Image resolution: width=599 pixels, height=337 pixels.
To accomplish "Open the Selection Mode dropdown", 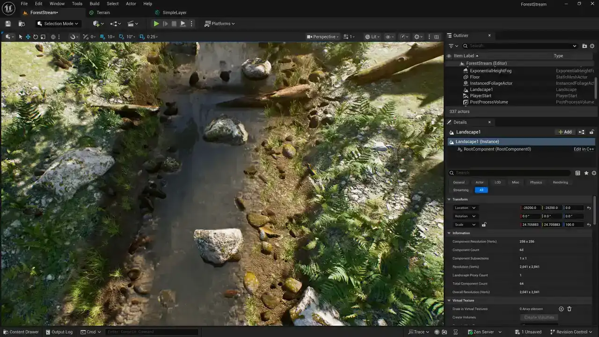I will click(x=58, y=24).
